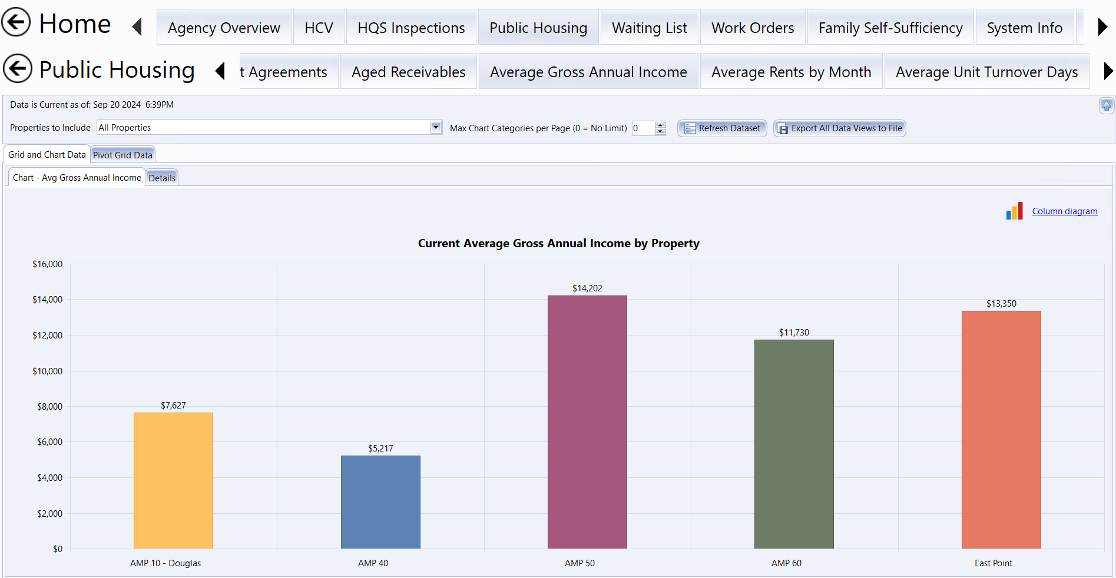1116x578 pixels.
Task: Click Export All Data Views to File
Action: click(839, 128)
